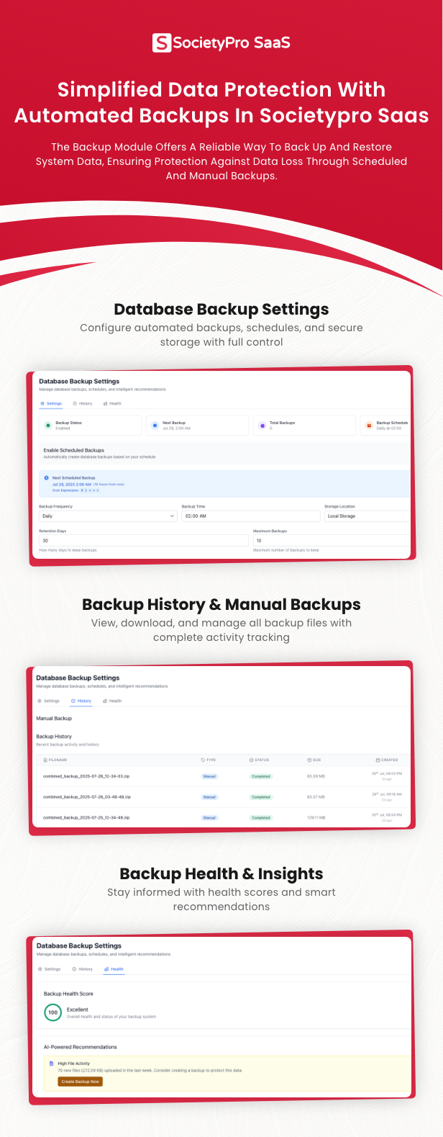This screenshot has width=443, height=1137.
Task: Click Manual badge in the 2025-07-28 backup row
Action: 209,776
